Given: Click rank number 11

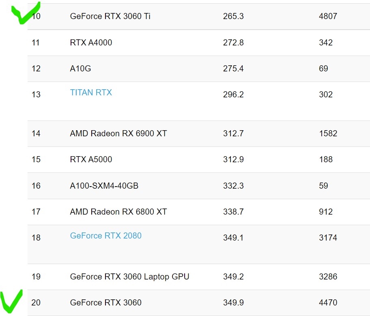Looking at the screenshot, I should (x=36, y=43).
